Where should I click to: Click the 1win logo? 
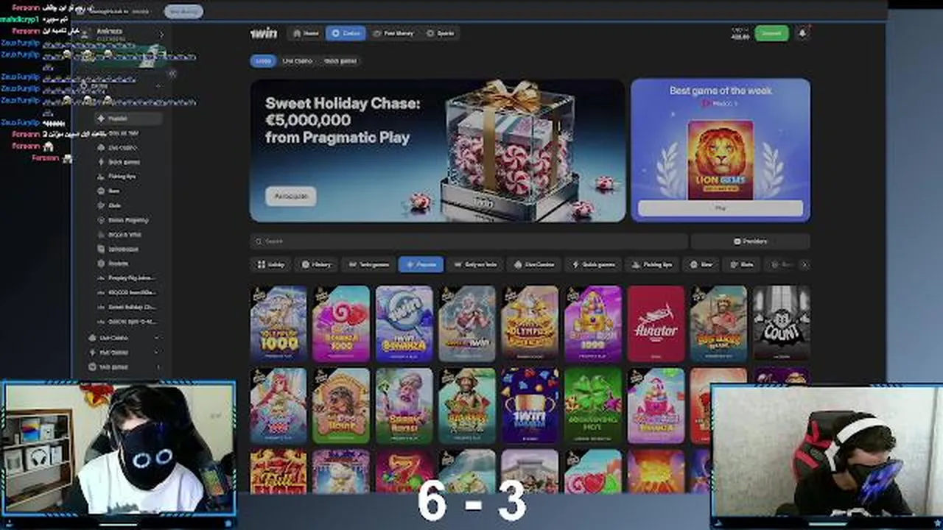(264, 33)
